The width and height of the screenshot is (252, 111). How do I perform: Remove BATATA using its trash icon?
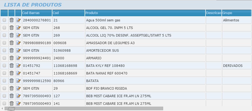(x=12, y=81)
